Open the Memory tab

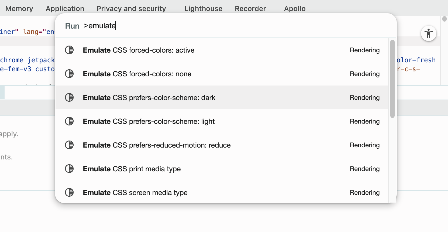[x=19, y=9]
